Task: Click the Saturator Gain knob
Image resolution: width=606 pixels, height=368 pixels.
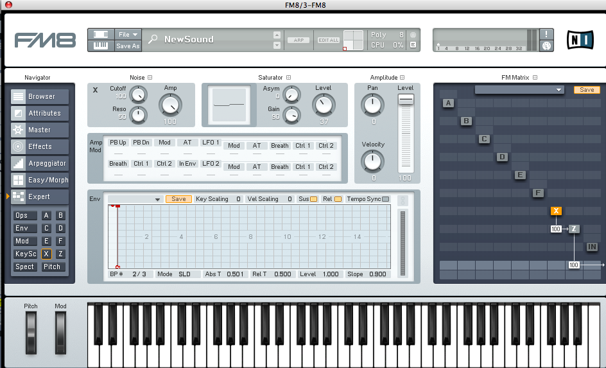Action: [x=292, y=115]
